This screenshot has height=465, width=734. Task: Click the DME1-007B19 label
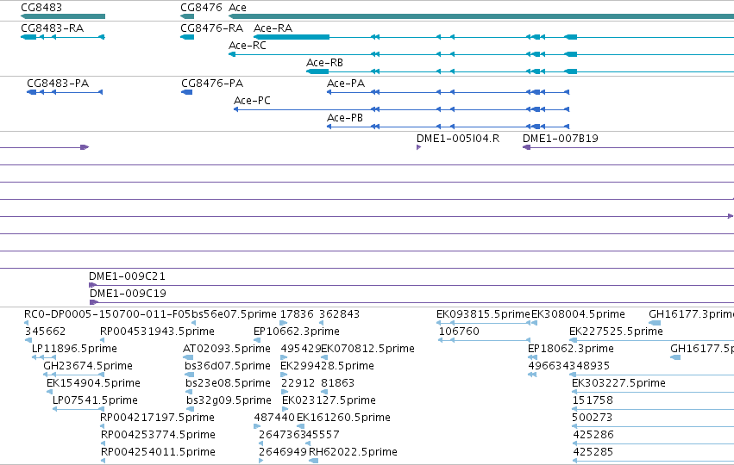click(x=561, y=139)
